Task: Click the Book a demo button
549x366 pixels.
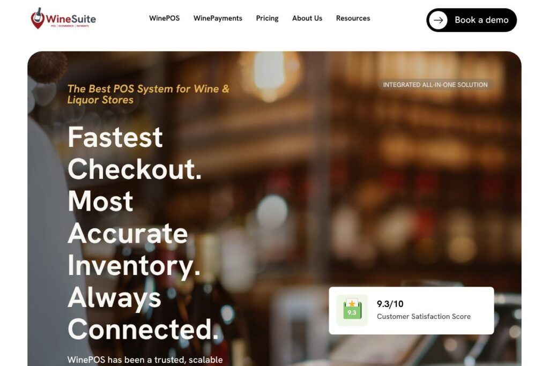Action: coord(471,20)
